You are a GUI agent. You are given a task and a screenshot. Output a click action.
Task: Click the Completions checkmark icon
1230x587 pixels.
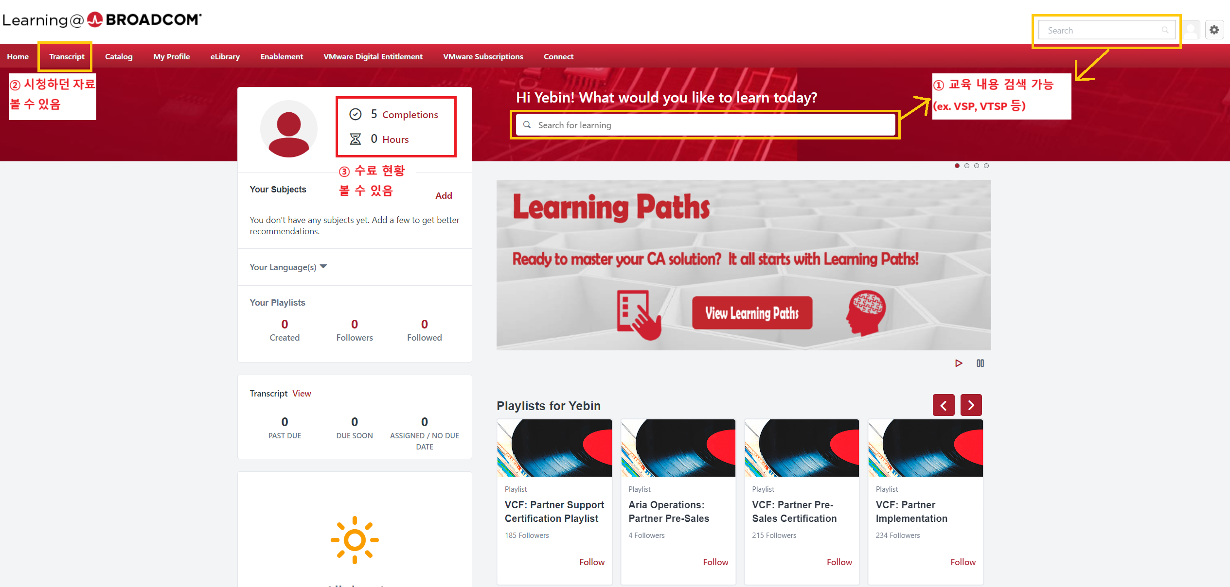coord(356,114)
